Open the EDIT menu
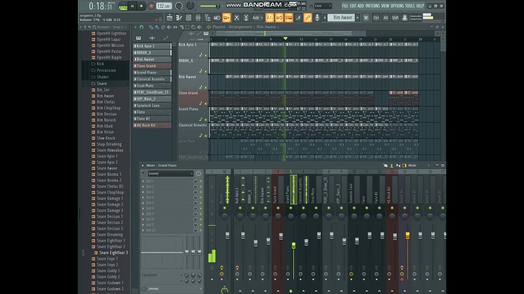The image size is (524, 294). pyautogui.click(x=353, y=6)
